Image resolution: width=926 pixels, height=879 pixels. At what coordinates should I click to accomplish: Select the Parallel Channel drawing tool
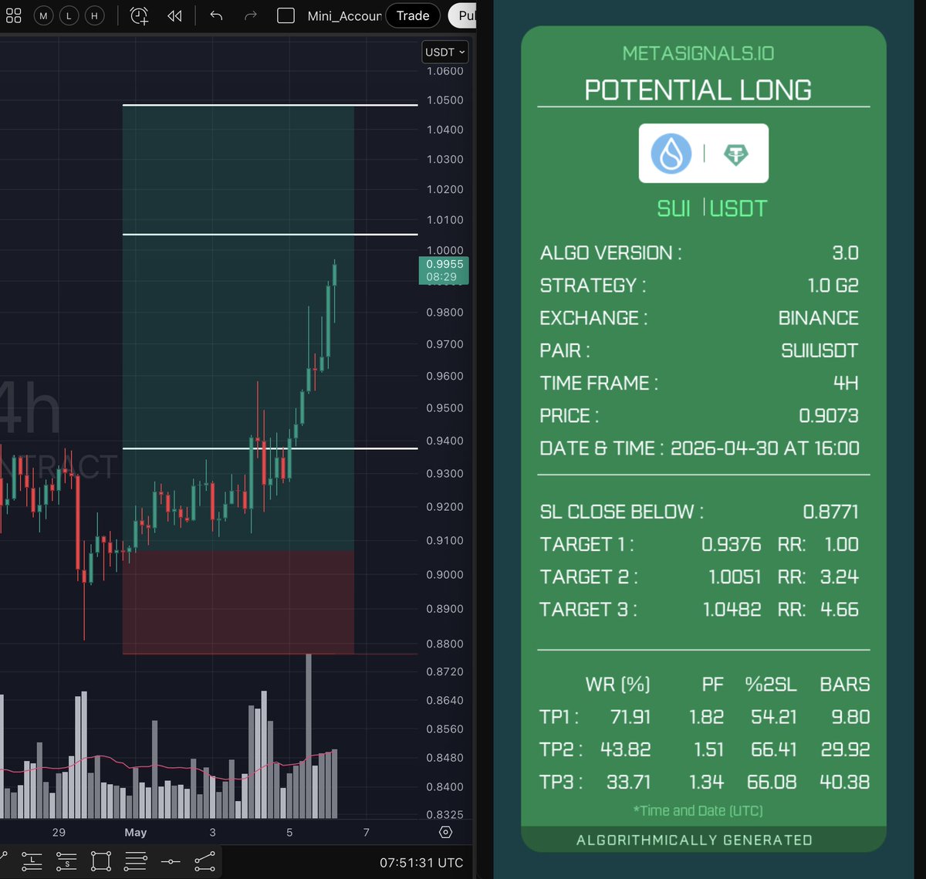[x=204, y=861]
